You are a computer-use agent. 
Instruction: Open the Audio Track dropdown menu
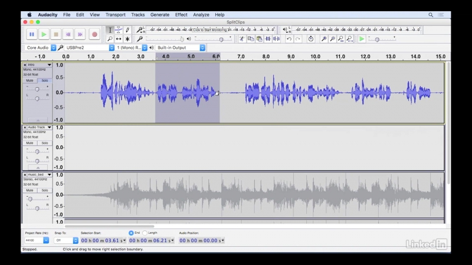[x=50, y=127]
